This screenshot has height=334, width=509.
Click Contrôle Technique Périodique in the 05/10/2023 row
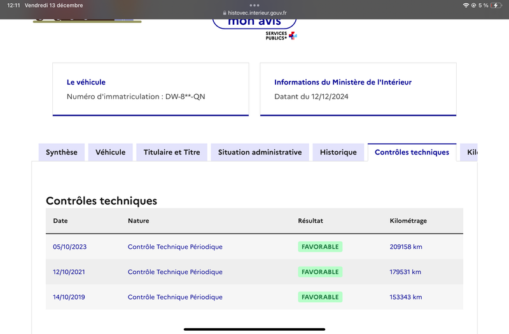click(x=175, y=247)
